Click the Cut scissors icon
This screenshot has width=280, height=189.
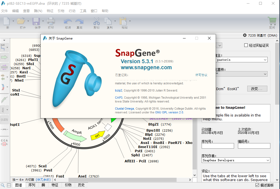pyautogui.click(x=97, y=21)
